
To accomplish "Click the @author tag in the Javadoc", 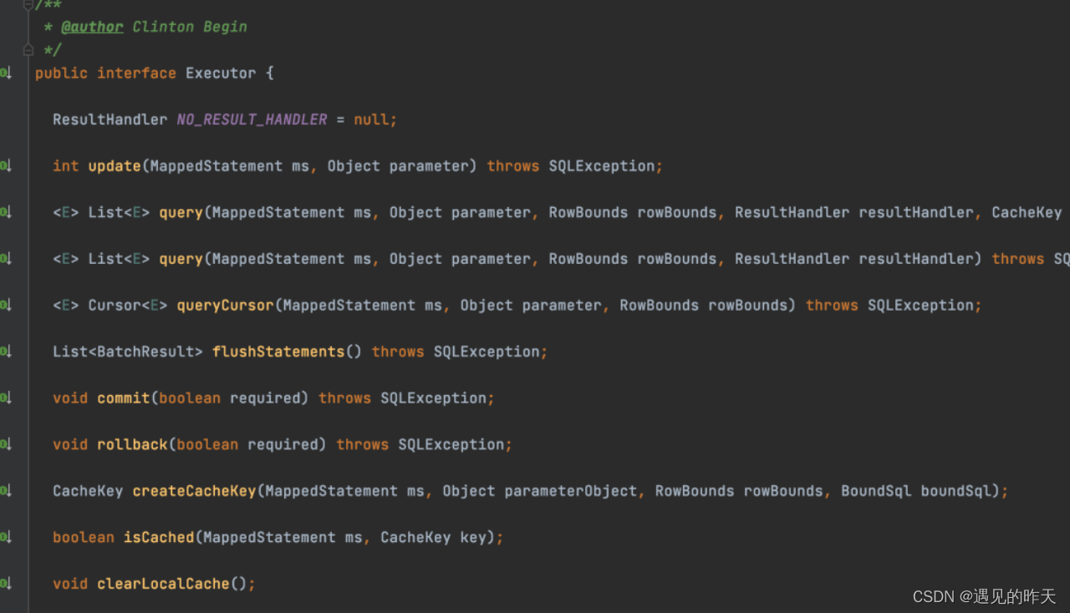I will (92, 27).
